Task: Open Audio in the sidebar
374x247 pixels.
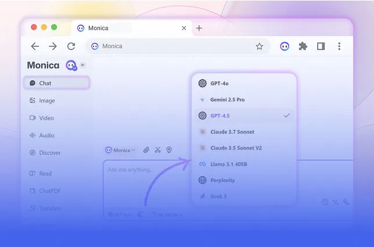Action: (x=42, y=135)
